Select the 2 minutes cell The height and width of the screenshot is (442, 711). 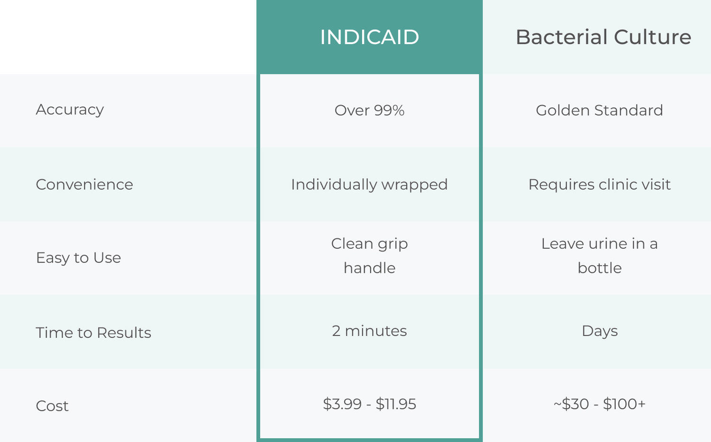[369, 331]
